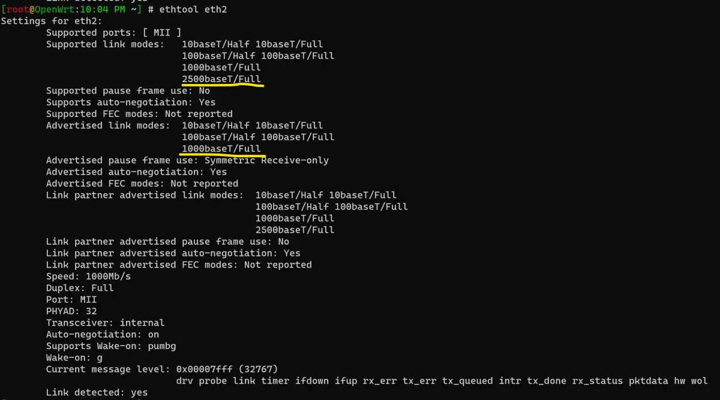This screenshot has height=400, width=720.
Task: Click "Supported pause frame use: No" line
Action: click(128, 91)
